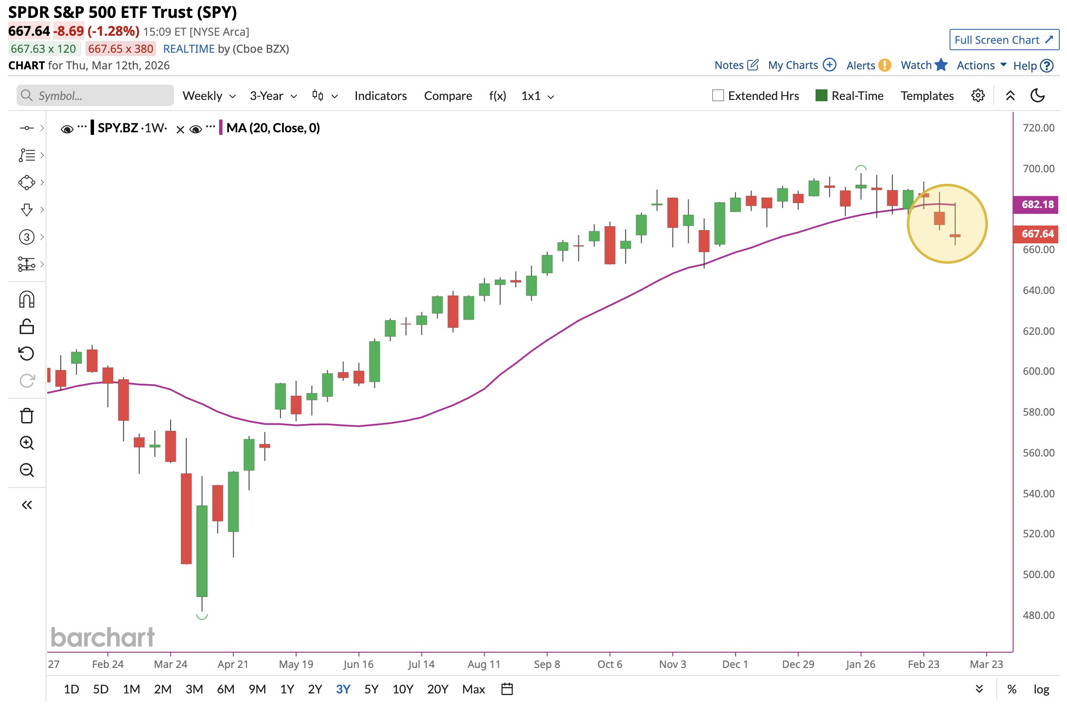Select the 1Y range tab
The height and width of the screenshot is (713, 1067).
pyautogui.click(x=287, y=689)
